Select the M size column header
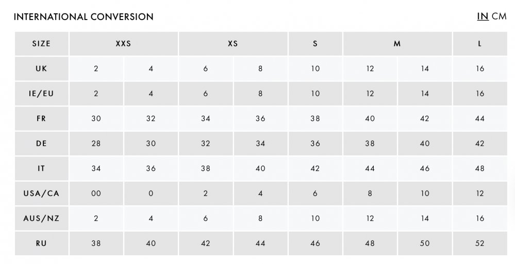The width and height of the screenshot is (515, 264). (x=397, y=44)
